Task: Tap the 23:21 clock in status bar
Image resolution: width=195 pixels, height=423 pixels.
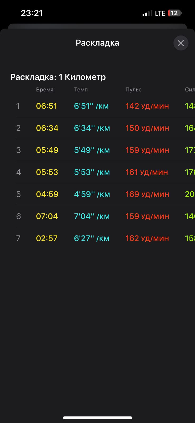Action: [x=32, y=13]
